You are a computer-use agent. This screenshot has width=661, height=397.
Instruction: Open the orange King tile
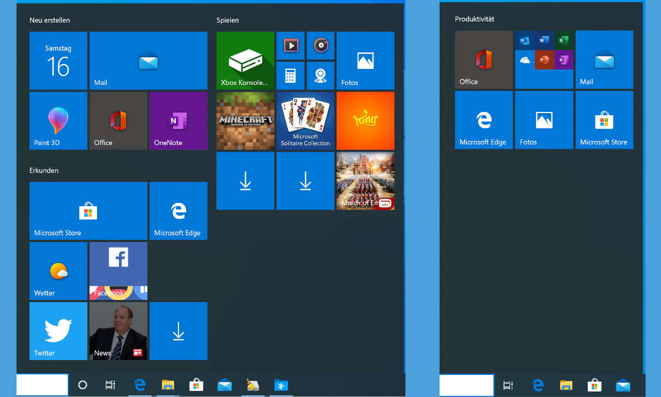pos(365,121)
